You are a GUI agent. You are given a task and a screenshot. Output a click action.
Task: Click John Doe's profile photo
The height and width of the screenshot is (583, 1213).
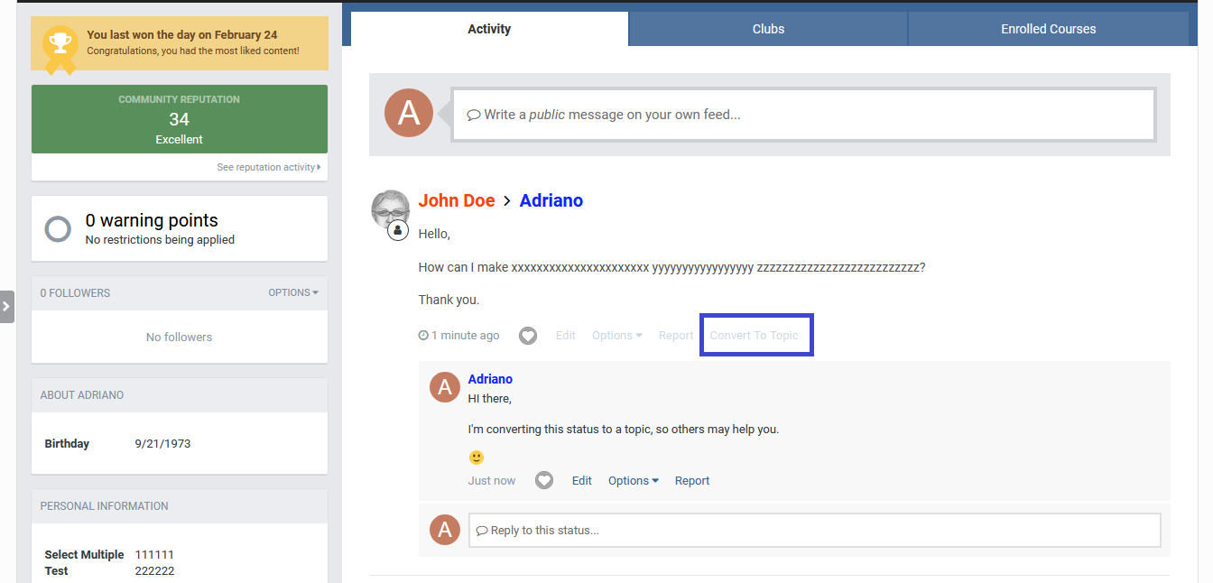390,209
